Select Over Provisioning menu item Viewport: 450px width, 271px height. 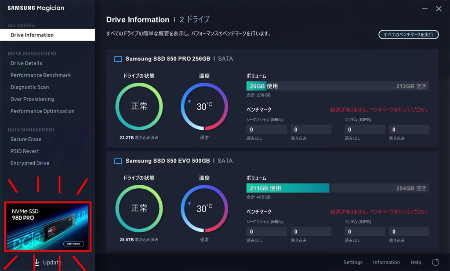click(x=32, y=99)
